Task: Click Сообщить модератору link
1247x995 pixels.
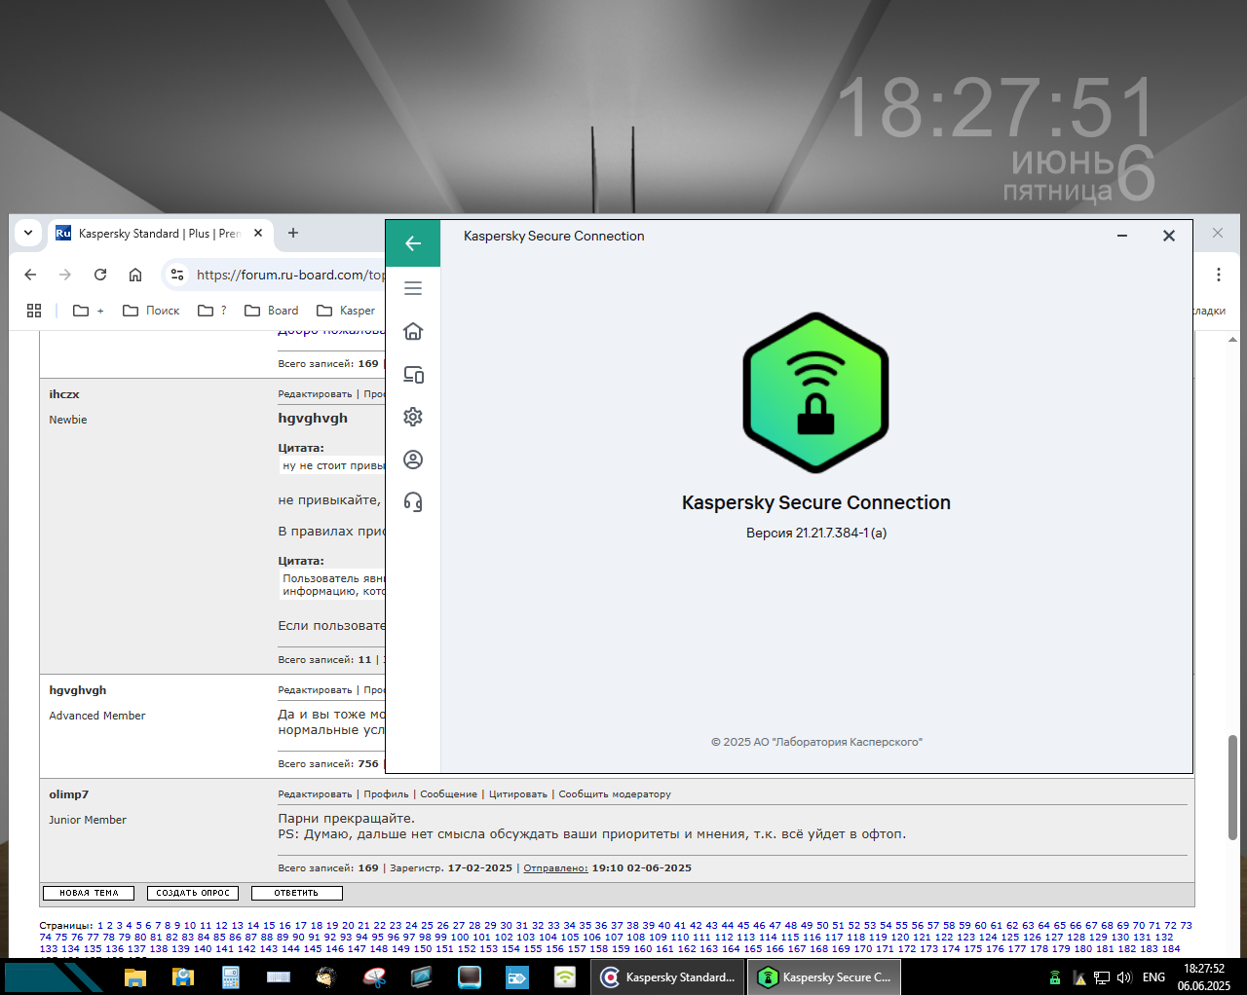Action: coord(615,794)
